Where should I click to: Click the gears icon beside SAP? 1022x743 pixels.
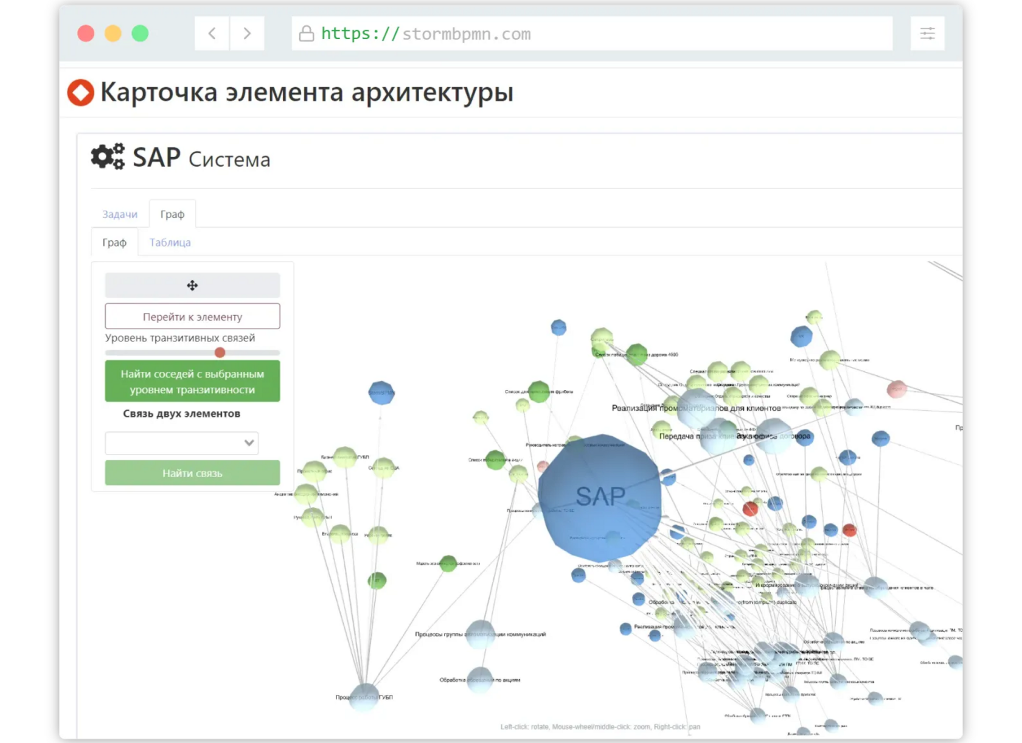108,157
